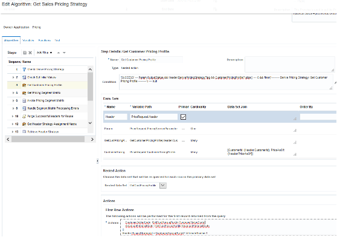This screenshot has width=337, height=237.
Task: Click the icon of Retrieve Header Strategy step
Action: pos(24,132)
